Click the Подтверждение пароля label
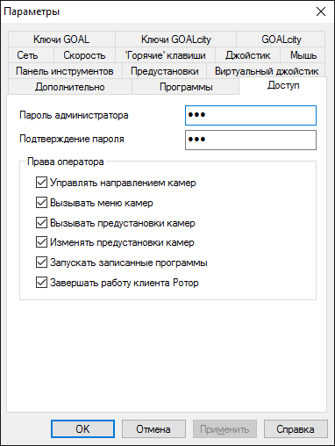335x446 pixels. point(72,139)
